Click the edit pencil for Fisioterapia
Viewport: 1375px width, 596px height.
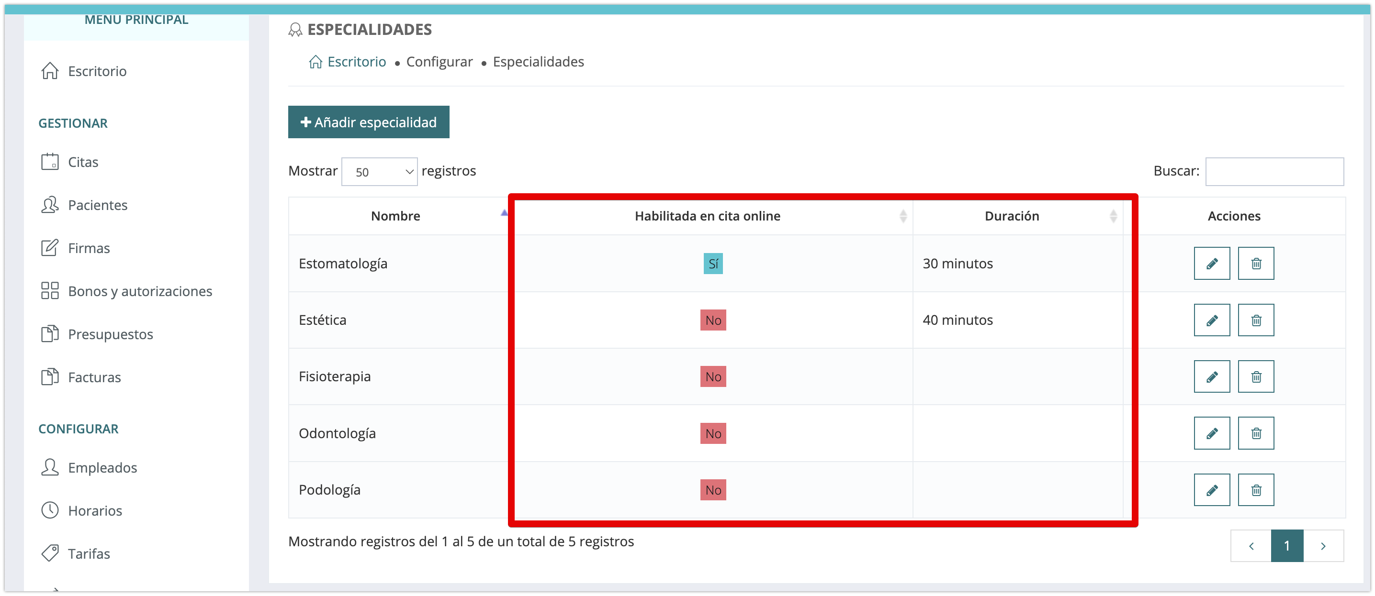(1211, 376)
